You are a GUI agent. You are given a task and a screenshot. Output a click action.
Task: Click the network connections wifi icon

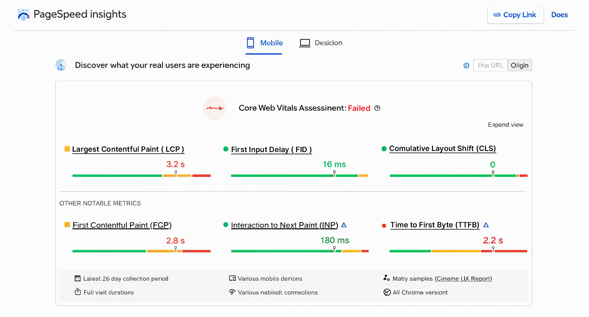pos(232,292)
